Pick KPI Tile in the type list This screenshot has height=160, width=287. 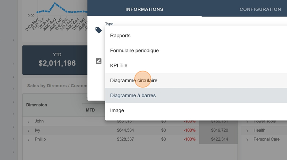pyautogui.click(x=119, y=66)
